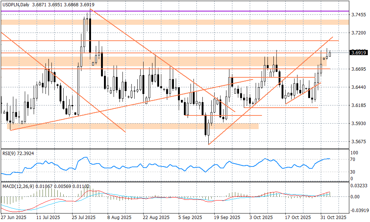370x222 pixels.
Task: Select the short horizontal line near 3.6185
Action: tap(281, 107)
